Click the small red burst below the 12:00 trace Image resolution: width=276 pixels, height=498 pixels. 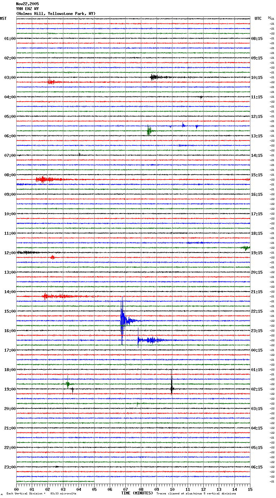pyautogui.click(x=53, y=257)
